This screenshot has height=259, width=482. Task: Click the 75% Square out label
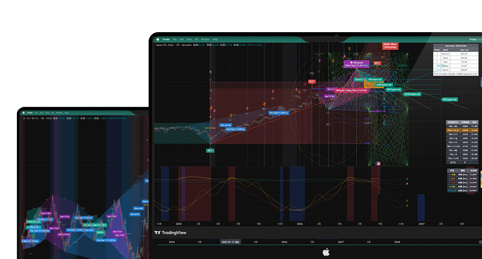(x=374, y=80)
